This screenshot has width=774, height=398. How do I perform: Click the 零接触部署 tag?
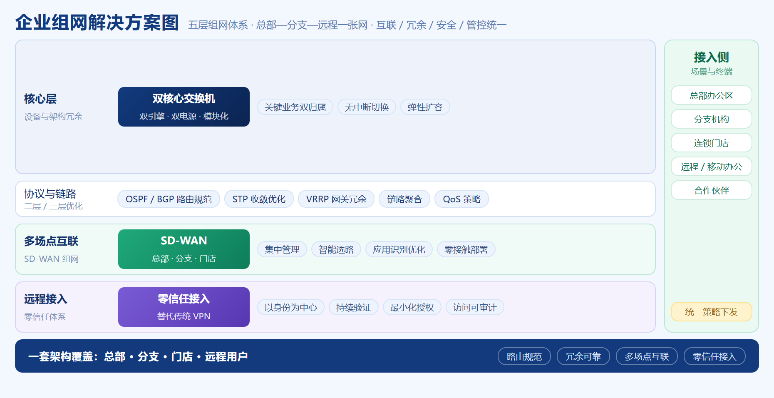pyautogui.click(x=466, y=249)
